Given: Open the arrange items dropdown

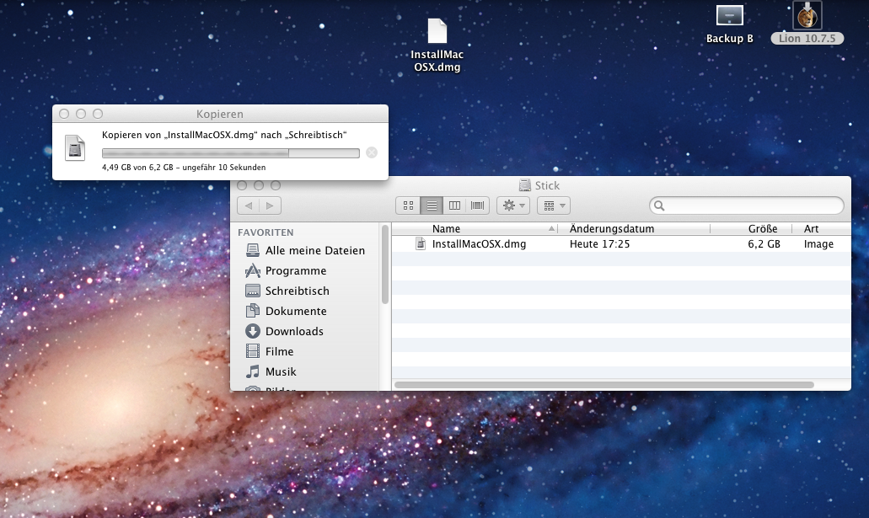Looking at the screenshot, I should [x=553, y=206].
